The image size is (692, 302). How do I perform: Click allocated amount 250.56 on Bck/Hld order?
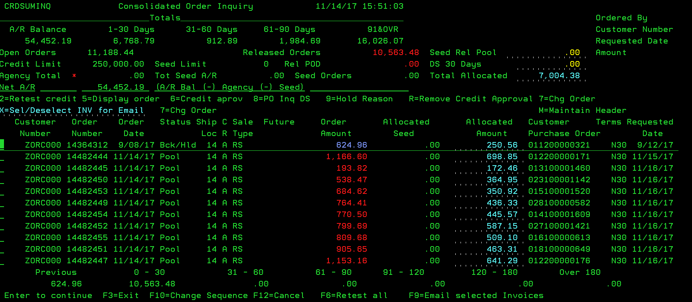tap(488, 145)
